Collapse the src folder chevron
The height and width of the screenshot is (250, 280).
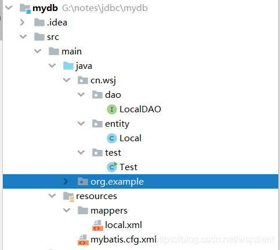(23, 36)
